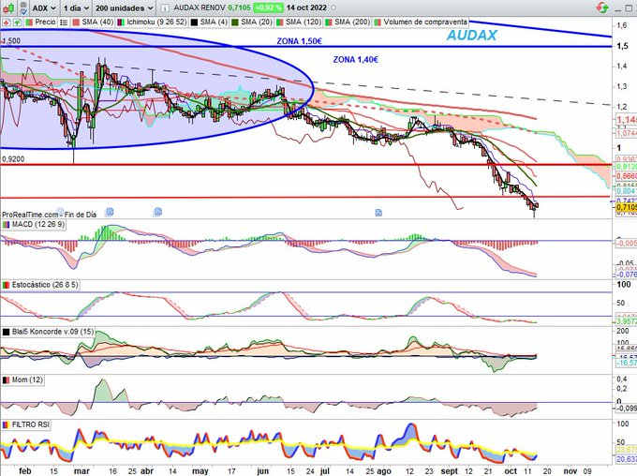Viewport: 637px width, 476px height.
Task: Click the SMA (200) color icon
Action: (329, 22)
